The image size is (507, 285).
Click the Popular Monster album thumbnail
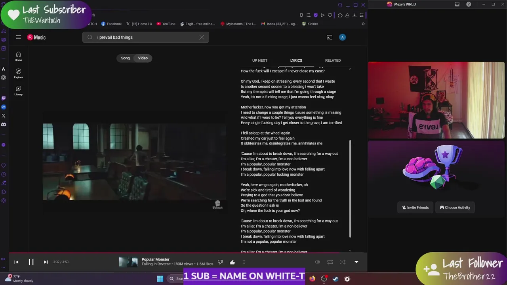pyautogui.click(x=128, y=262)
